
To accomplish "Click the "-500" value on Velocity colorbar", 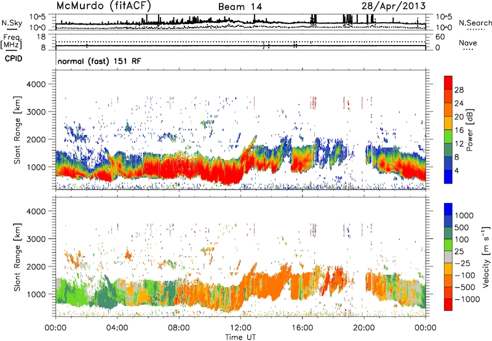I will 465,287.
